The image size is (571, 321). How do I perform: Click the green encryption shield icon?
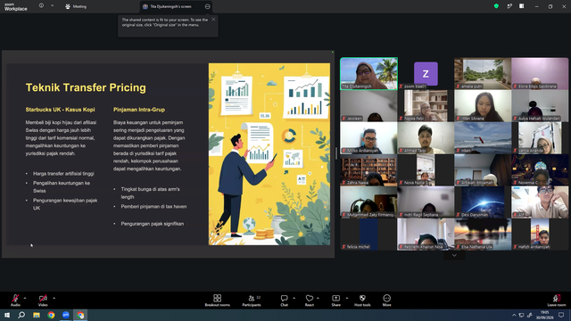coord(496,6)
